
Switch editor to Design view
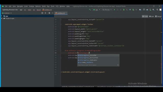(x=158, y=16)
